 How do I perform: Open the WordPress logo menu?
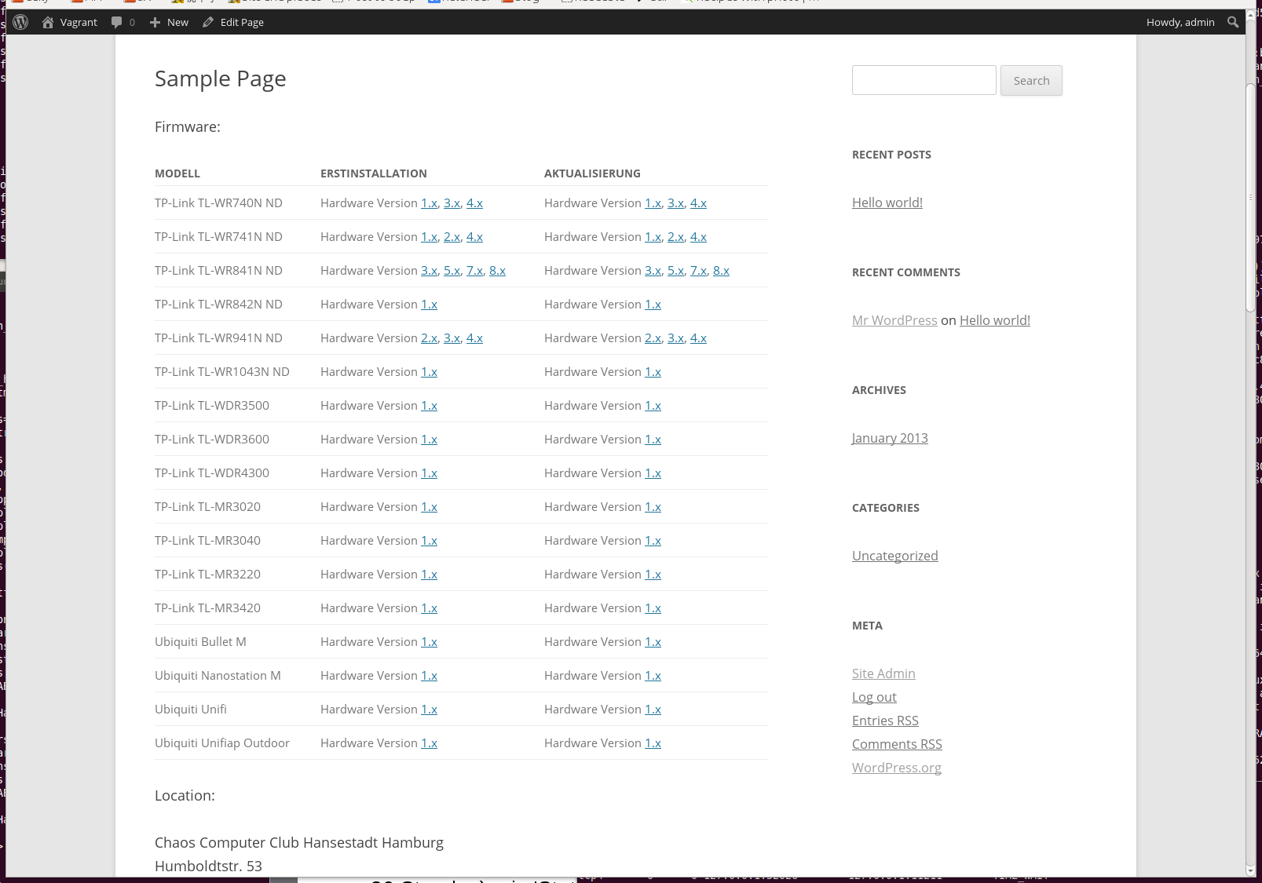click(20, 22)
